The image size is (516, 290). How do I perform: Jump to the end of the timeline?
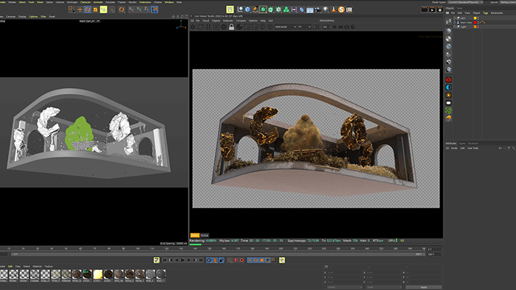pyautogui.click(x=201, y=260)
